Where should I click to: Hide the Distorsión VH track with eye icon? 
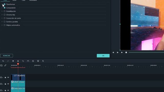[x=8, y=90]
